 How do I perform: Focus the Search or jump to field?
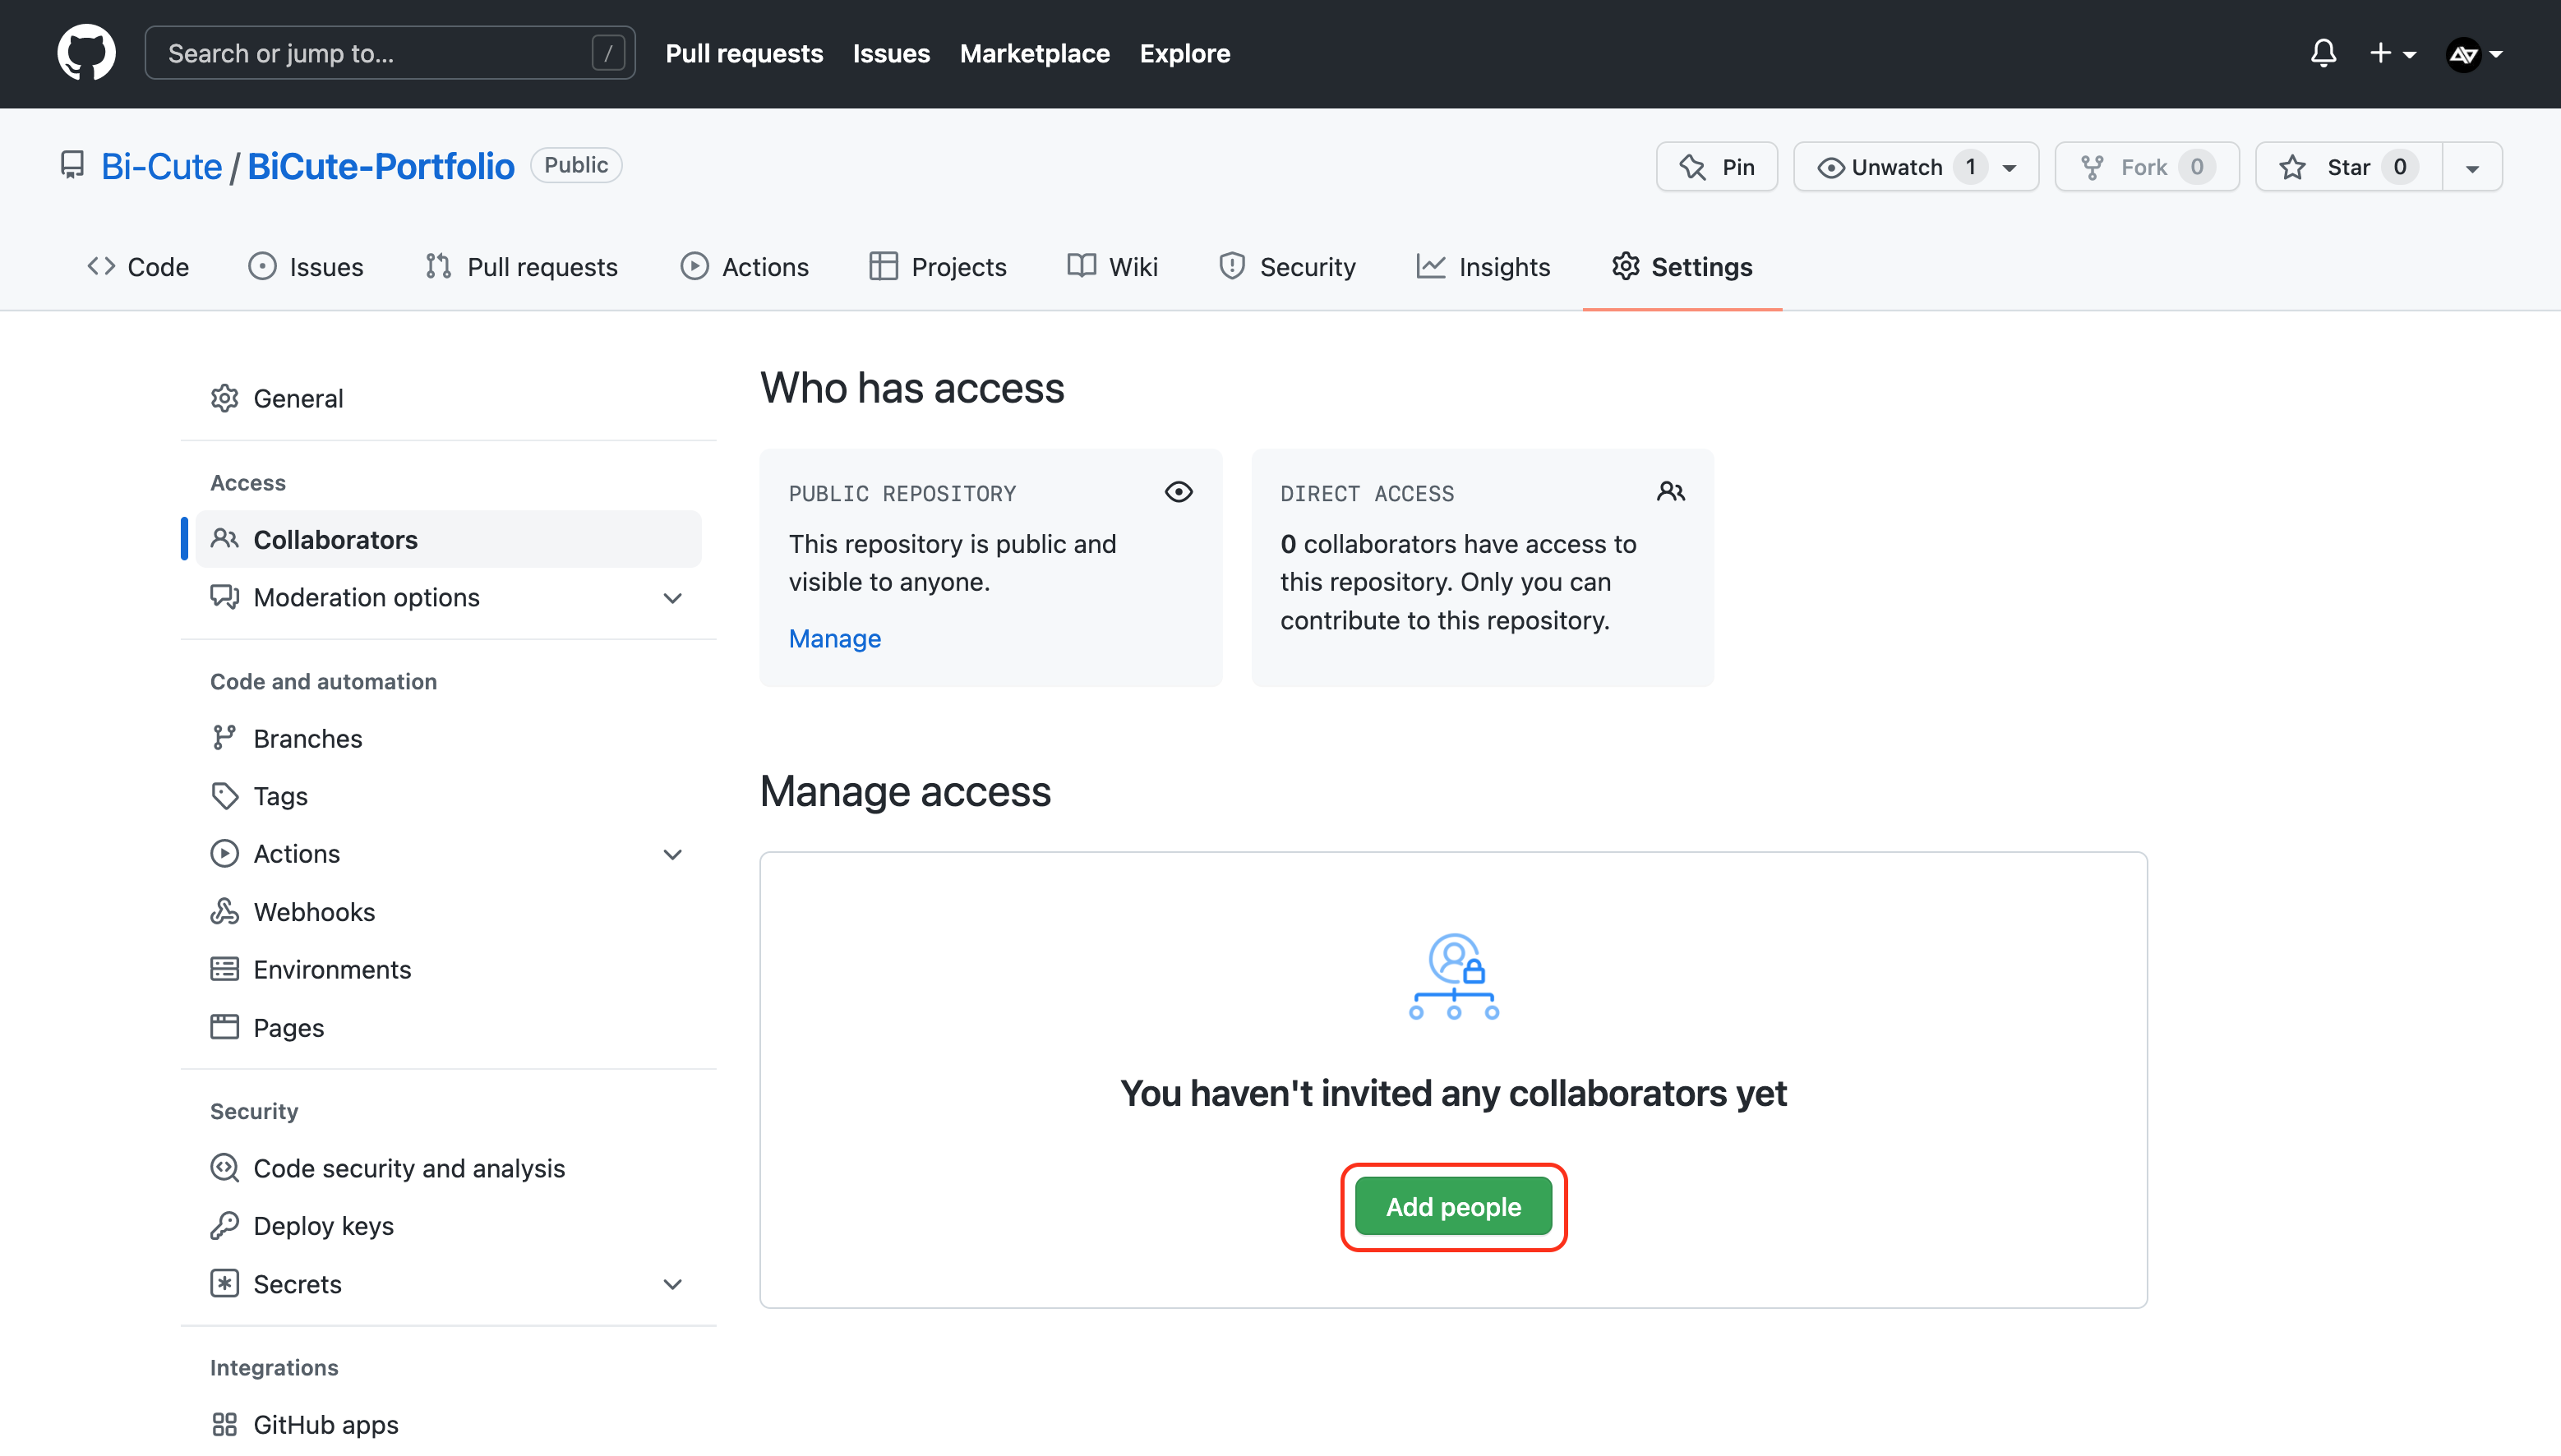click(380, 53)
